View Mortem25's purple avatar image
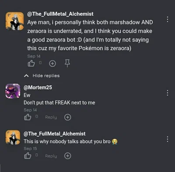 (x=13, y=91)
